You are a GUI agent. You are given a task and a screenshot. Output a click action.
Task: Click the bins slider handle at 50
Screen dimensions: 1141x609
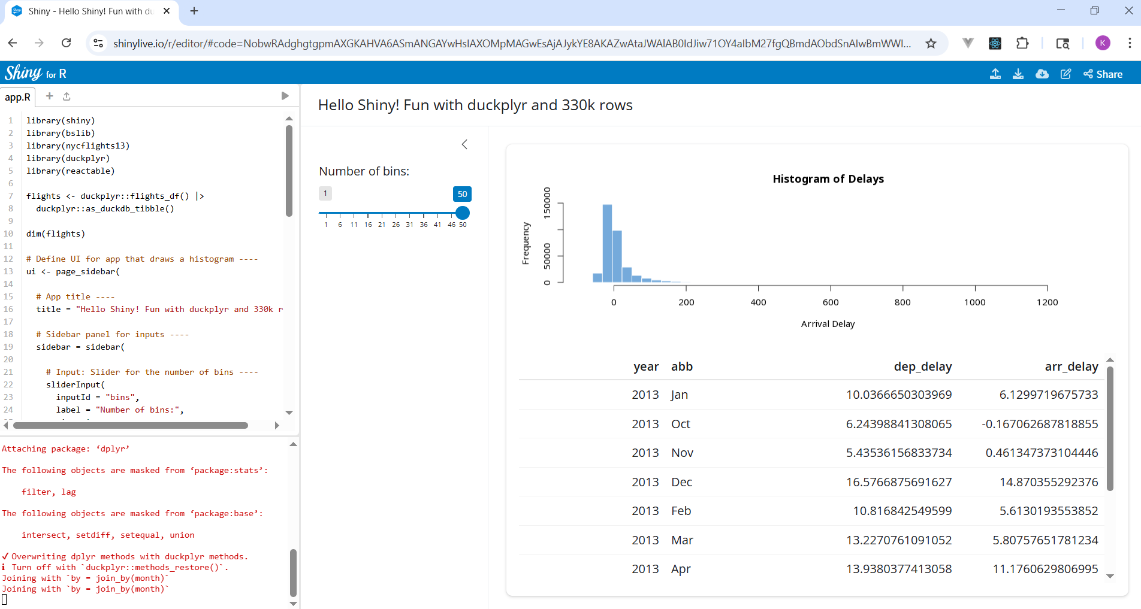462,213
